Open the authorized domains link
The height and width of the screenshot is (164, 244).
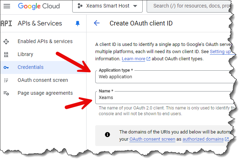203,139
